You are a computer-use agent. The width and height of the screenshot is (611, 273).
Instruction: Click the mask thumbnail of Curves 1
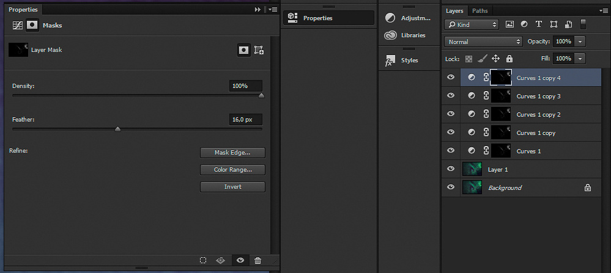coord(501,151)
